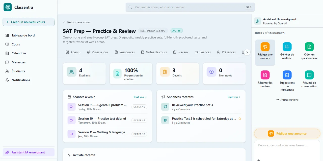Screen dimensions: 323x161
Task: Switch to the Notes de cours tab
Action: pos(154,52)
